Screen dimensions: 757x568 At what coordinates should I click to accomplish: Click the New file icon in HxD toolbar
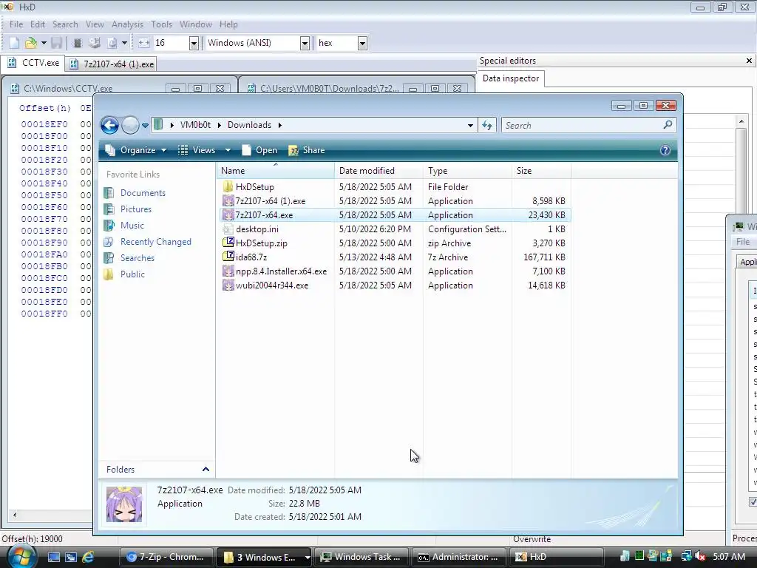click(15, 43)
